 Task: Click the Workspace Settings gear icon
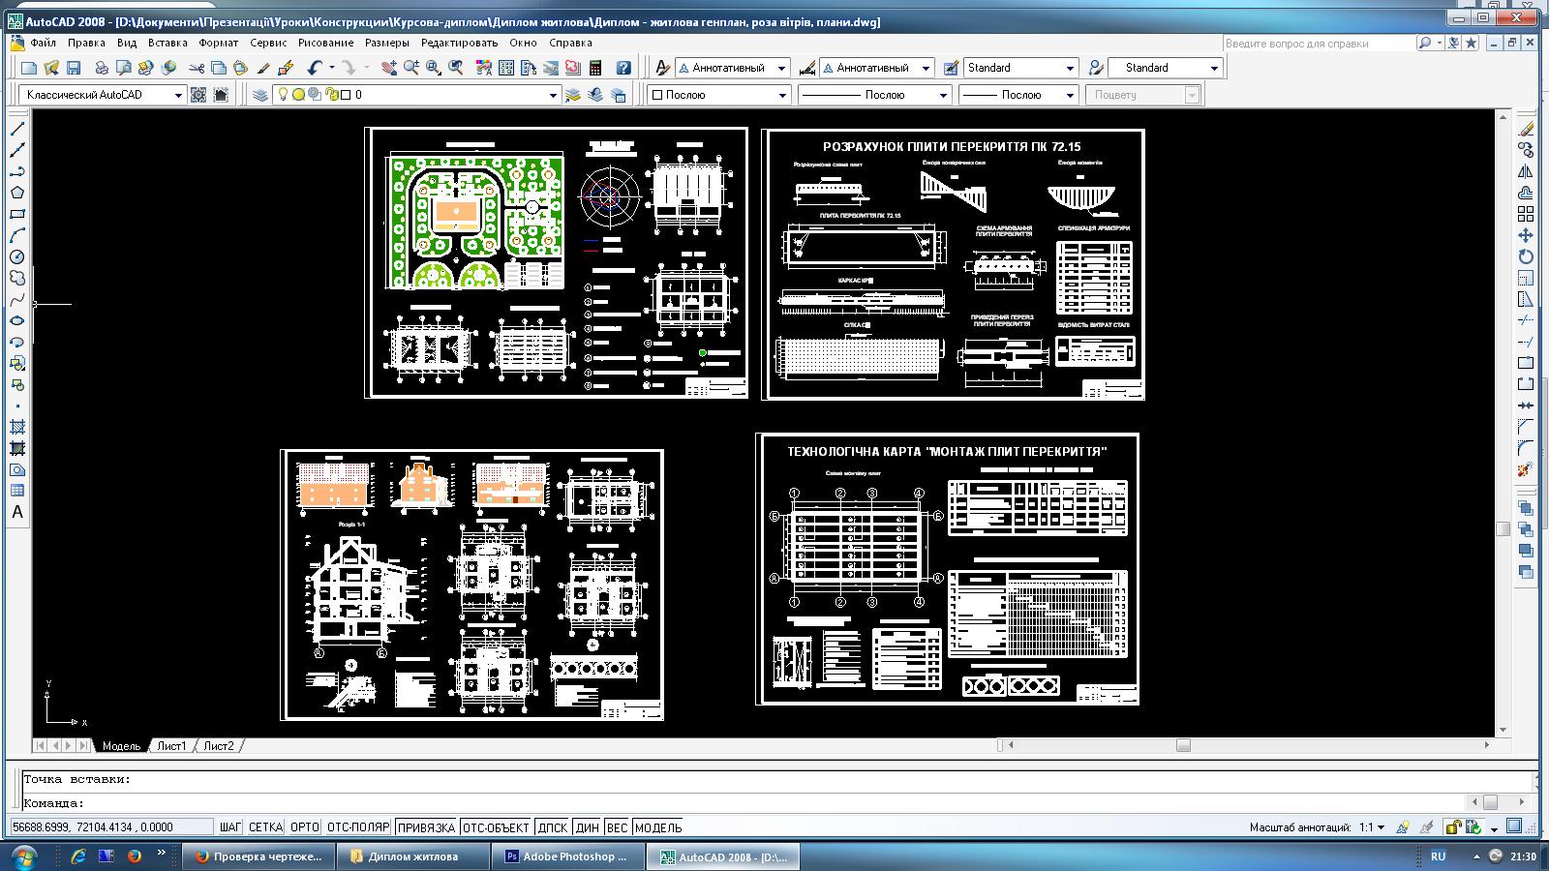198,95
